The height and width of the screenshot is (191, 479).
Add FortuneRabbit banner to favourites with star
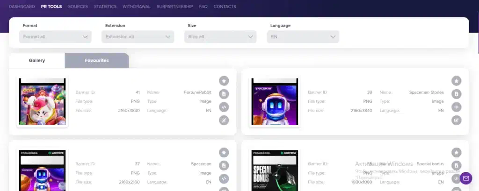224,81
